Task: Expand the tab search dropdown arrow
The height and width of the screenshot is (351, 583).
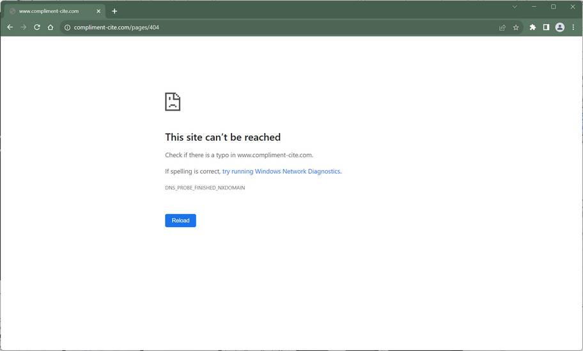Action: pos(515,6)
